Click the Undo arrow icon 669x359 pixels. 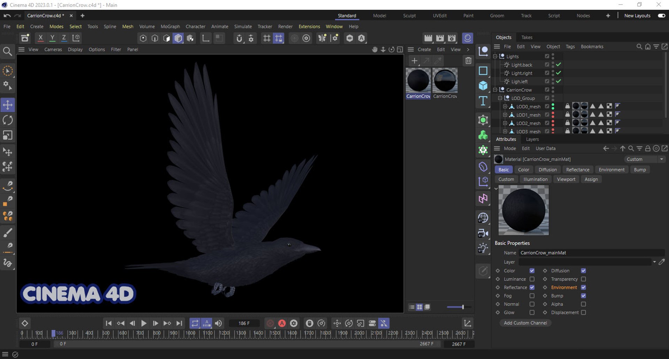click(x=7, y=16)
